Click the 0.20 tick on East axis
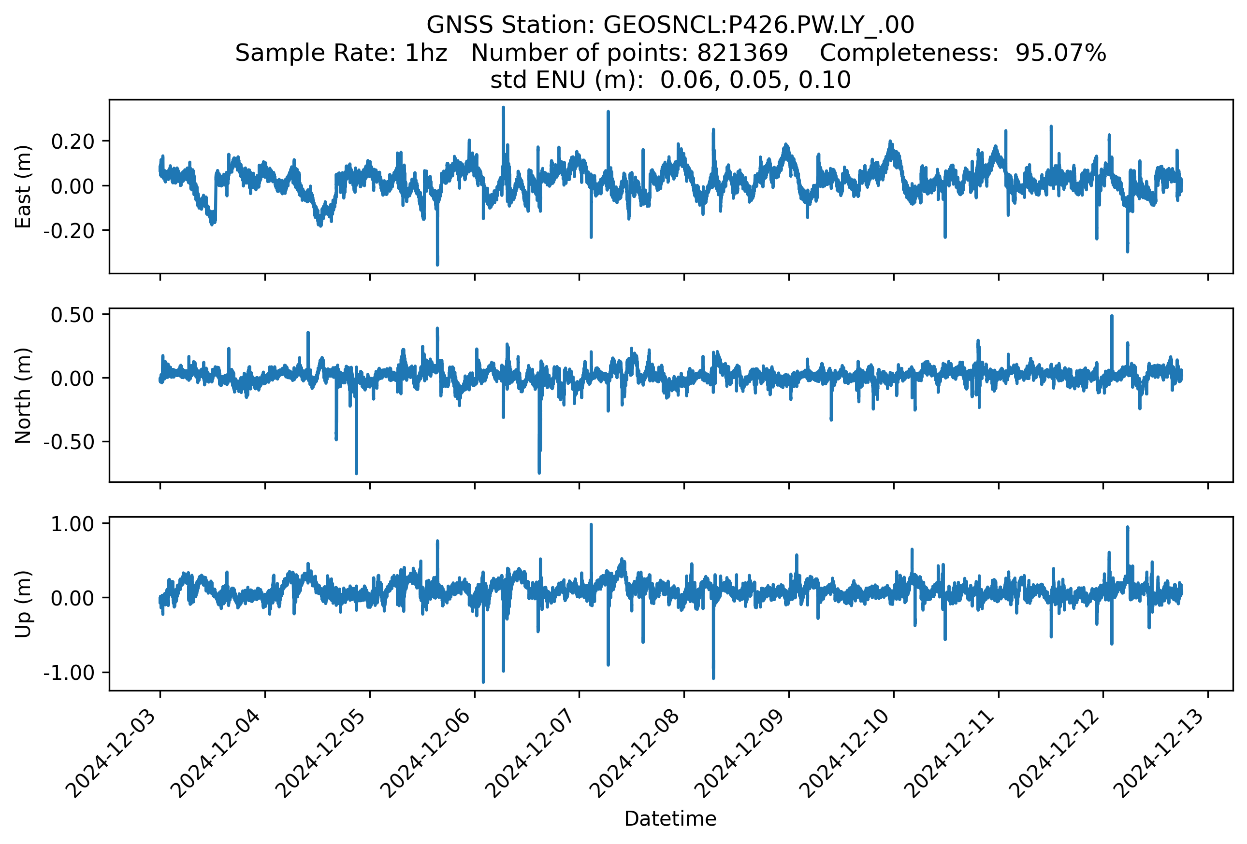 click(x=72, y=141)
